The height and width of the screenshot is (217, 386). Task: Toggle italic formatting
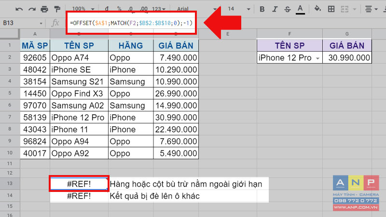click(275, 9)
